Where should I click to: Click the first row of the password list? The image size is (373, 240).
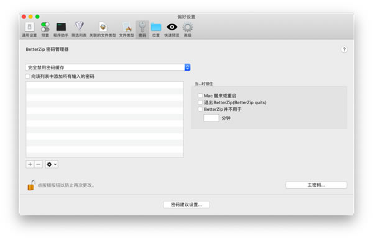pyautogui.click(x=104, y=85)
